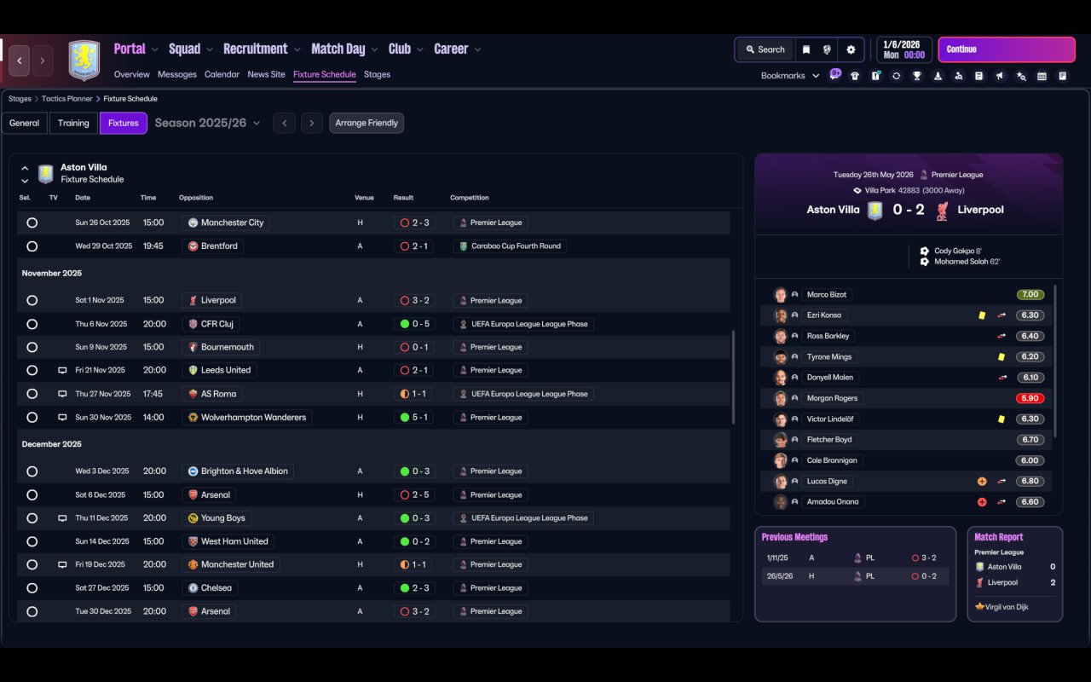1091x682 pixels.
Task: Open the General tab
Action: click(x=24, y=123)
